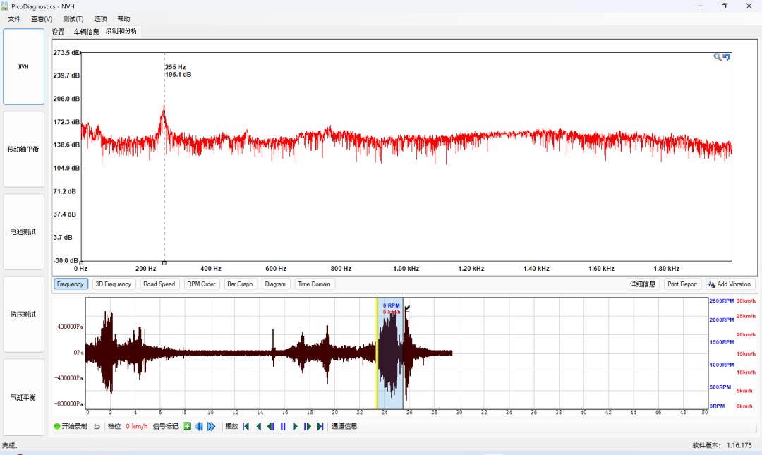The image size is (762, 455).
Task: Open the 选项 menu
Action: pos(101,19)
